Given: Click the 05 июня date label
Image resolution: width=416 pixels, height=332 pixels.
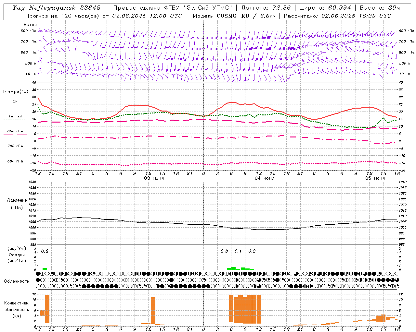Looking at the screenshot, I should [x=375, y=178].
